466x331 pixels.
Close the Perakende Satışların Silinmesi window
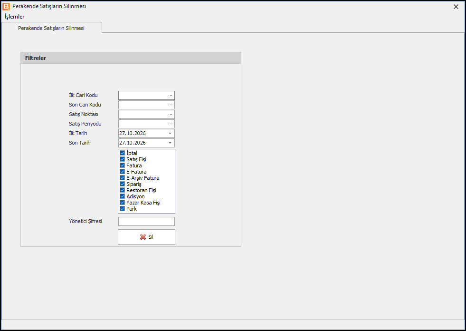click(456, 7)
